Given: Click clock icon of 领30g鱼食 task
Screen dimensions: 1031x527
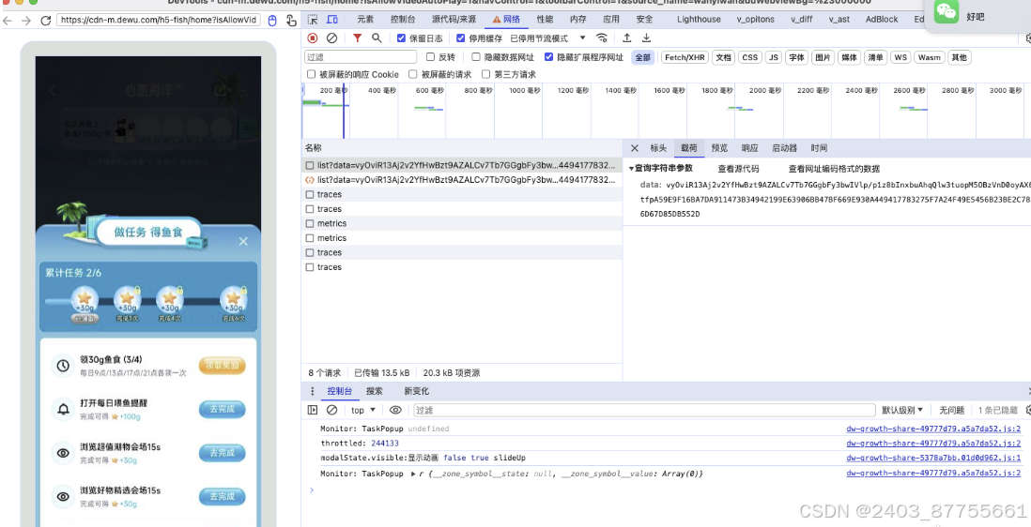Looking at the screenshot, I should click(63, 366).
